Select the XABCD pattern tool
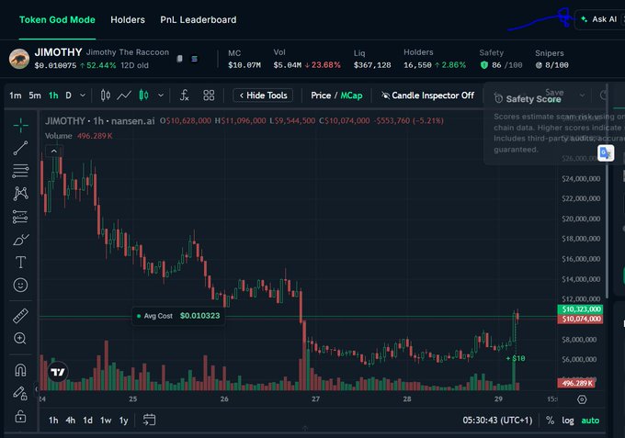The image size is (625, 438). pyautogui.click(x=20, y=194)
